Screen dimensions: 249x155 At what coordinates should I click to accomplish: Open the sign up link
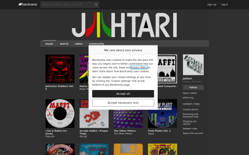coord(212,5)
